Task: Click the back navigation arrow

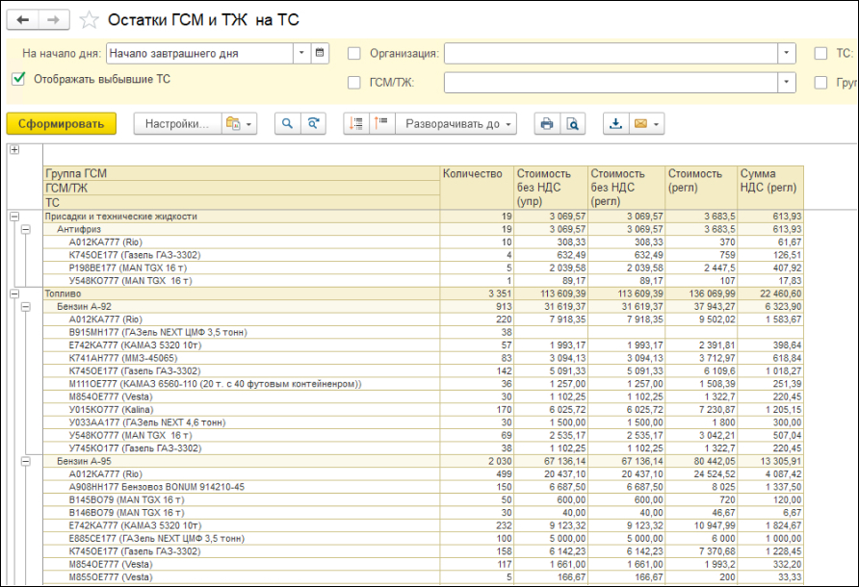Action: [x=23, y=19]
